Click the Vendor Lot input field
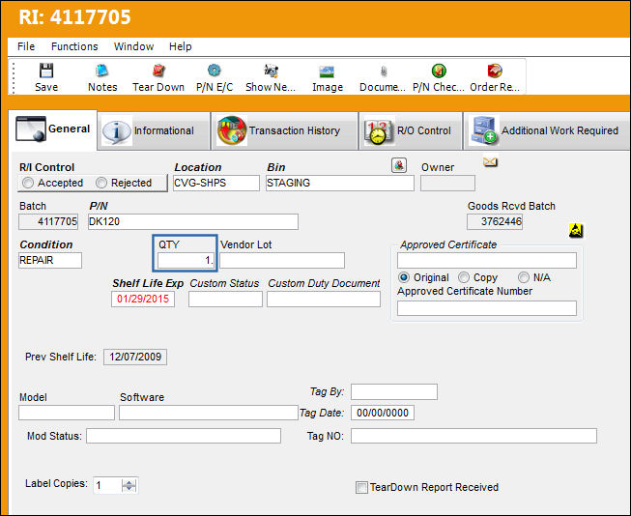 coord(282,260)
